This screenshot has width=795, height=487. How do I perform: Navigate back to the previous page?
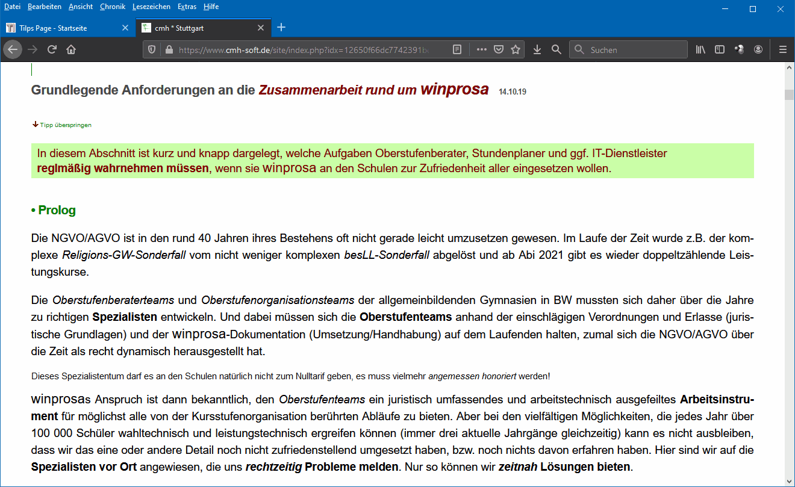[13, 49]
